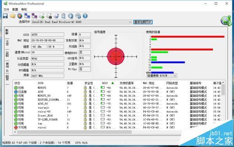Viewport: 234px width, 147px height.
Task: Click the printer page toolbar icon
Action: pyautogui.click(x=49, y=16)
